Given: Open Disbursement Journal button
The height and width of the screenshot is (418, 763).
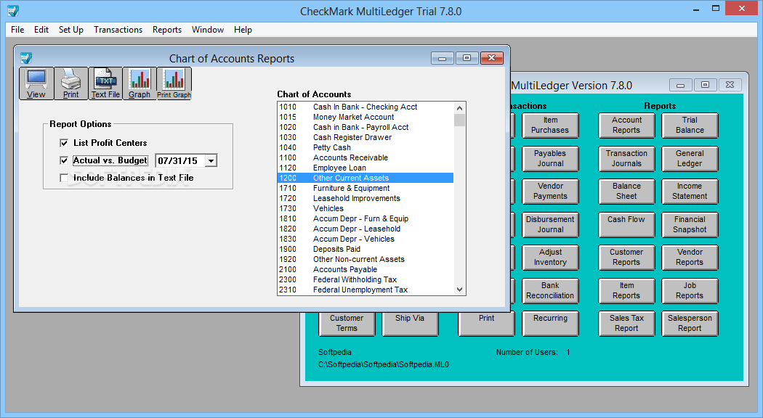Looking at the screenshot, I should (550, 224).
